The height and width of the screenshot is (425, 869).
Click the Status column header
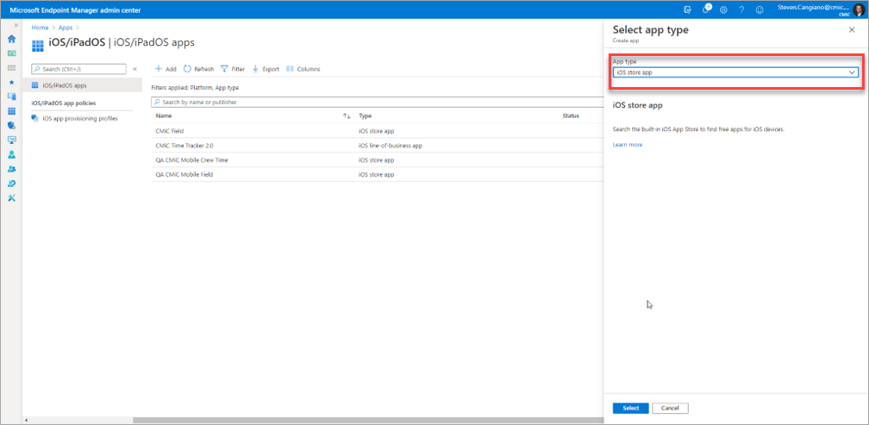point(571,116)
